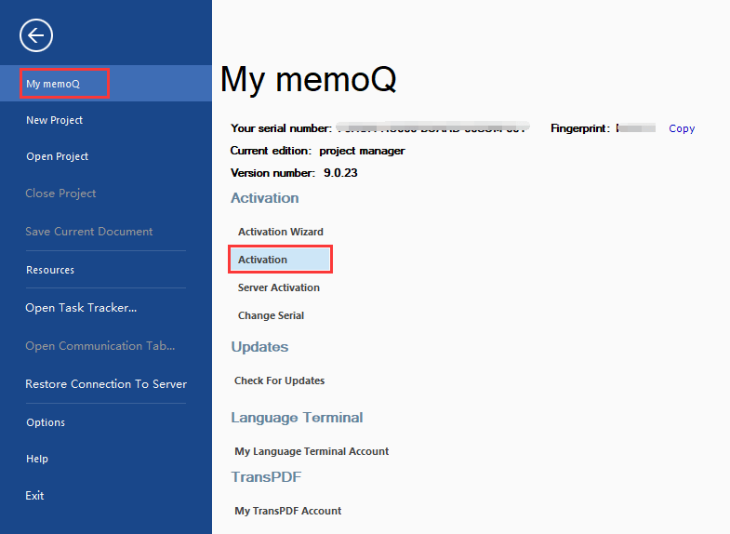Start the Activation Wizard
This screenshot has width=730, height=534.
click(x=281, y=232)
